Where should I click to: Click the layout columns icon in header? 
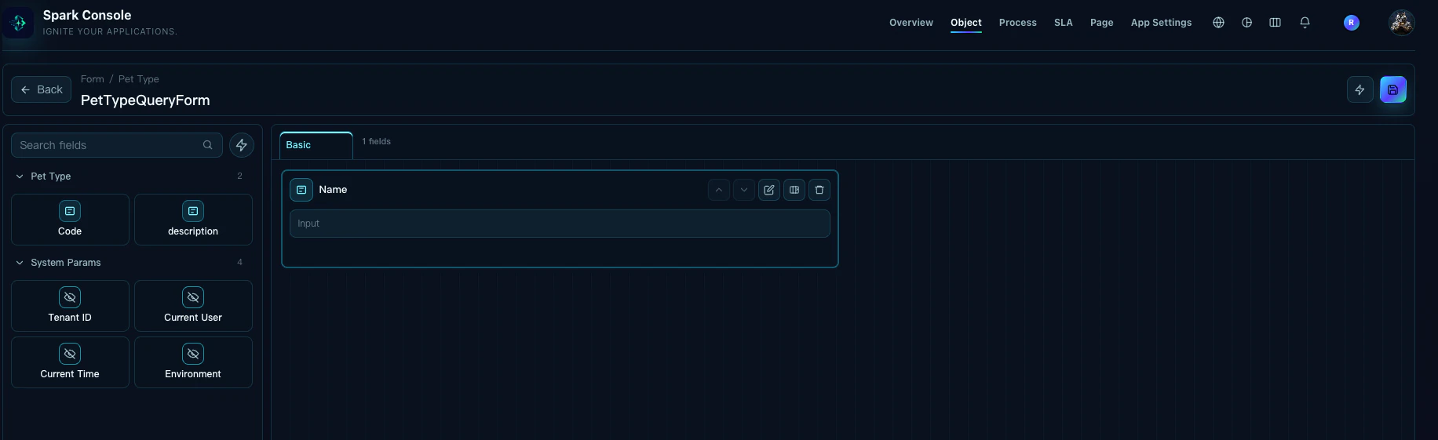tap(1275, 23)
